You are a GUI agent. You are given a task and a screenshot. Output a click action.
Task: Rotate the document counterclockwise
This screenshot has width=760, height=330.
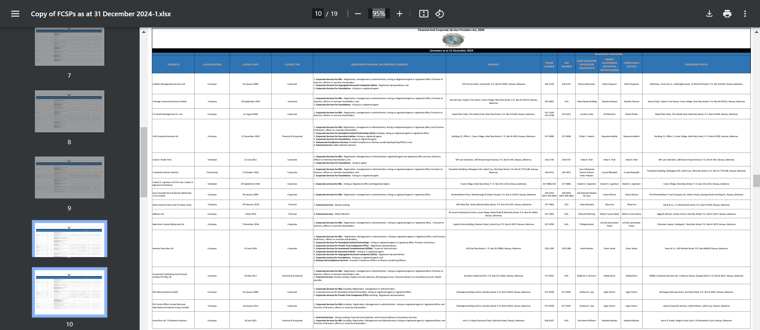coord(439,14)
